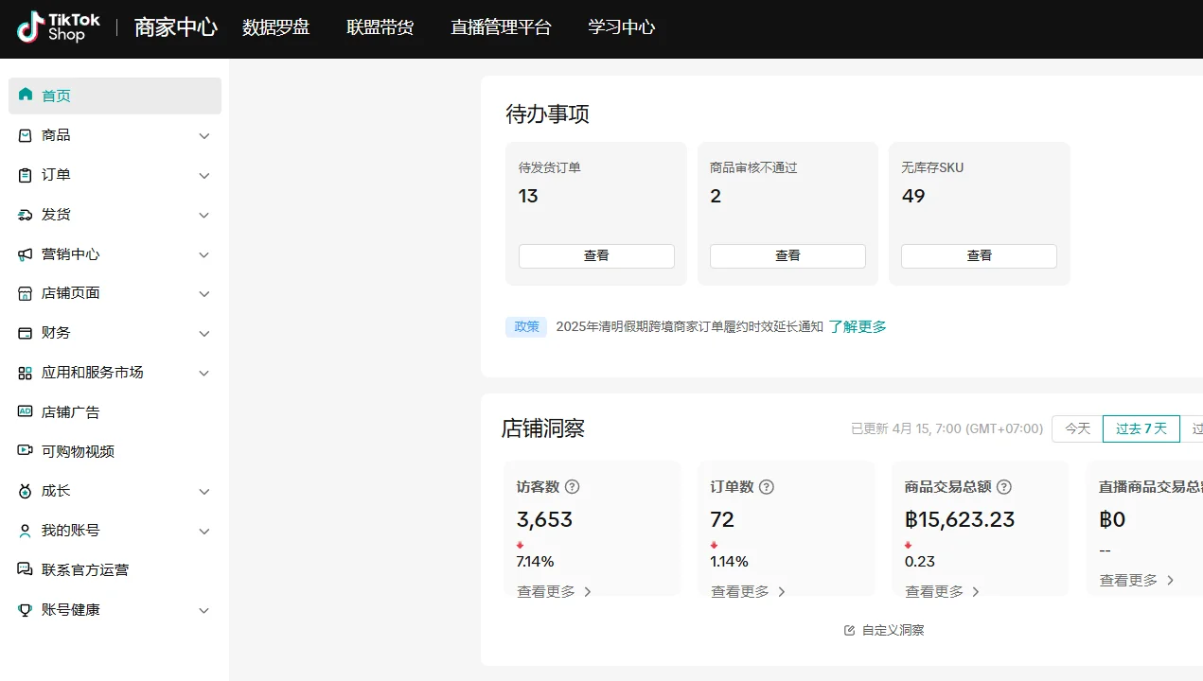1203x681 pixels.
Task: Click the 商品 bag icon in sidebar
Action: coord(26,135)
